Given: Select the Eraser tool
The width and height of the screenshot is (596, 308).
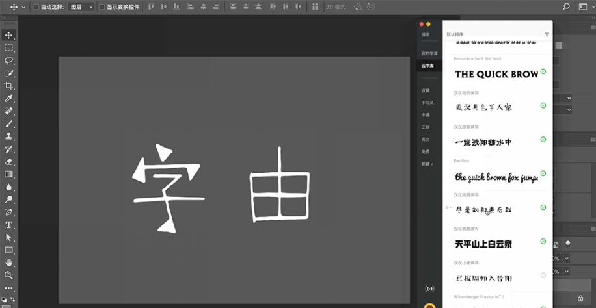Looking at the screenshot, I should click(x=8, y=161).
